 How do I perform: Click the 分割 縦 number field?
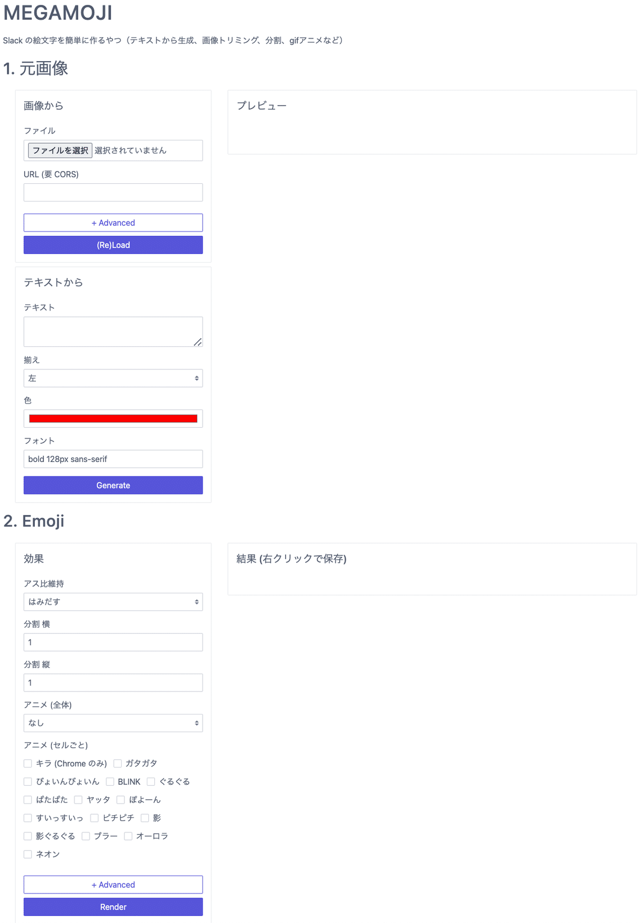click(113, 683)
